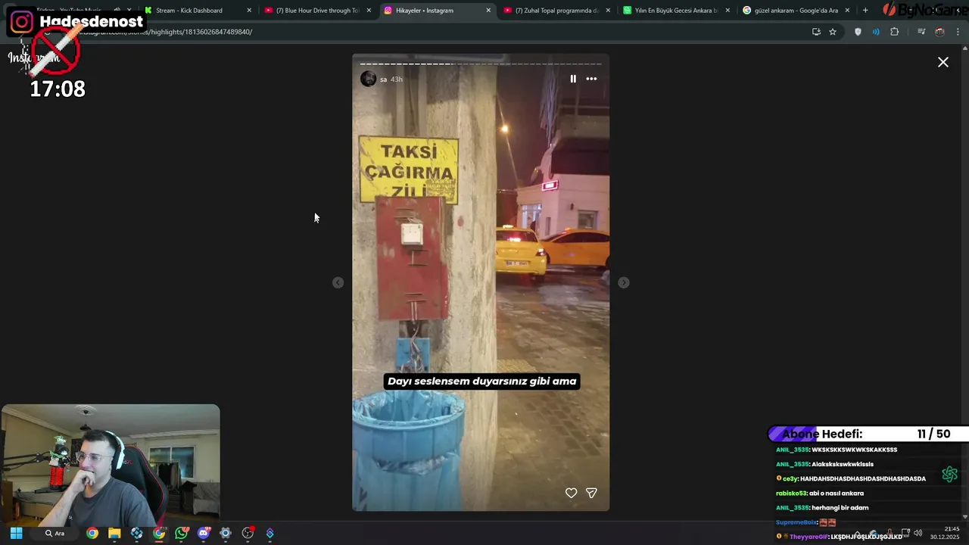The image size is (969, 545).
Task: Open the blue sound extension icon
Action: (876, 32)
